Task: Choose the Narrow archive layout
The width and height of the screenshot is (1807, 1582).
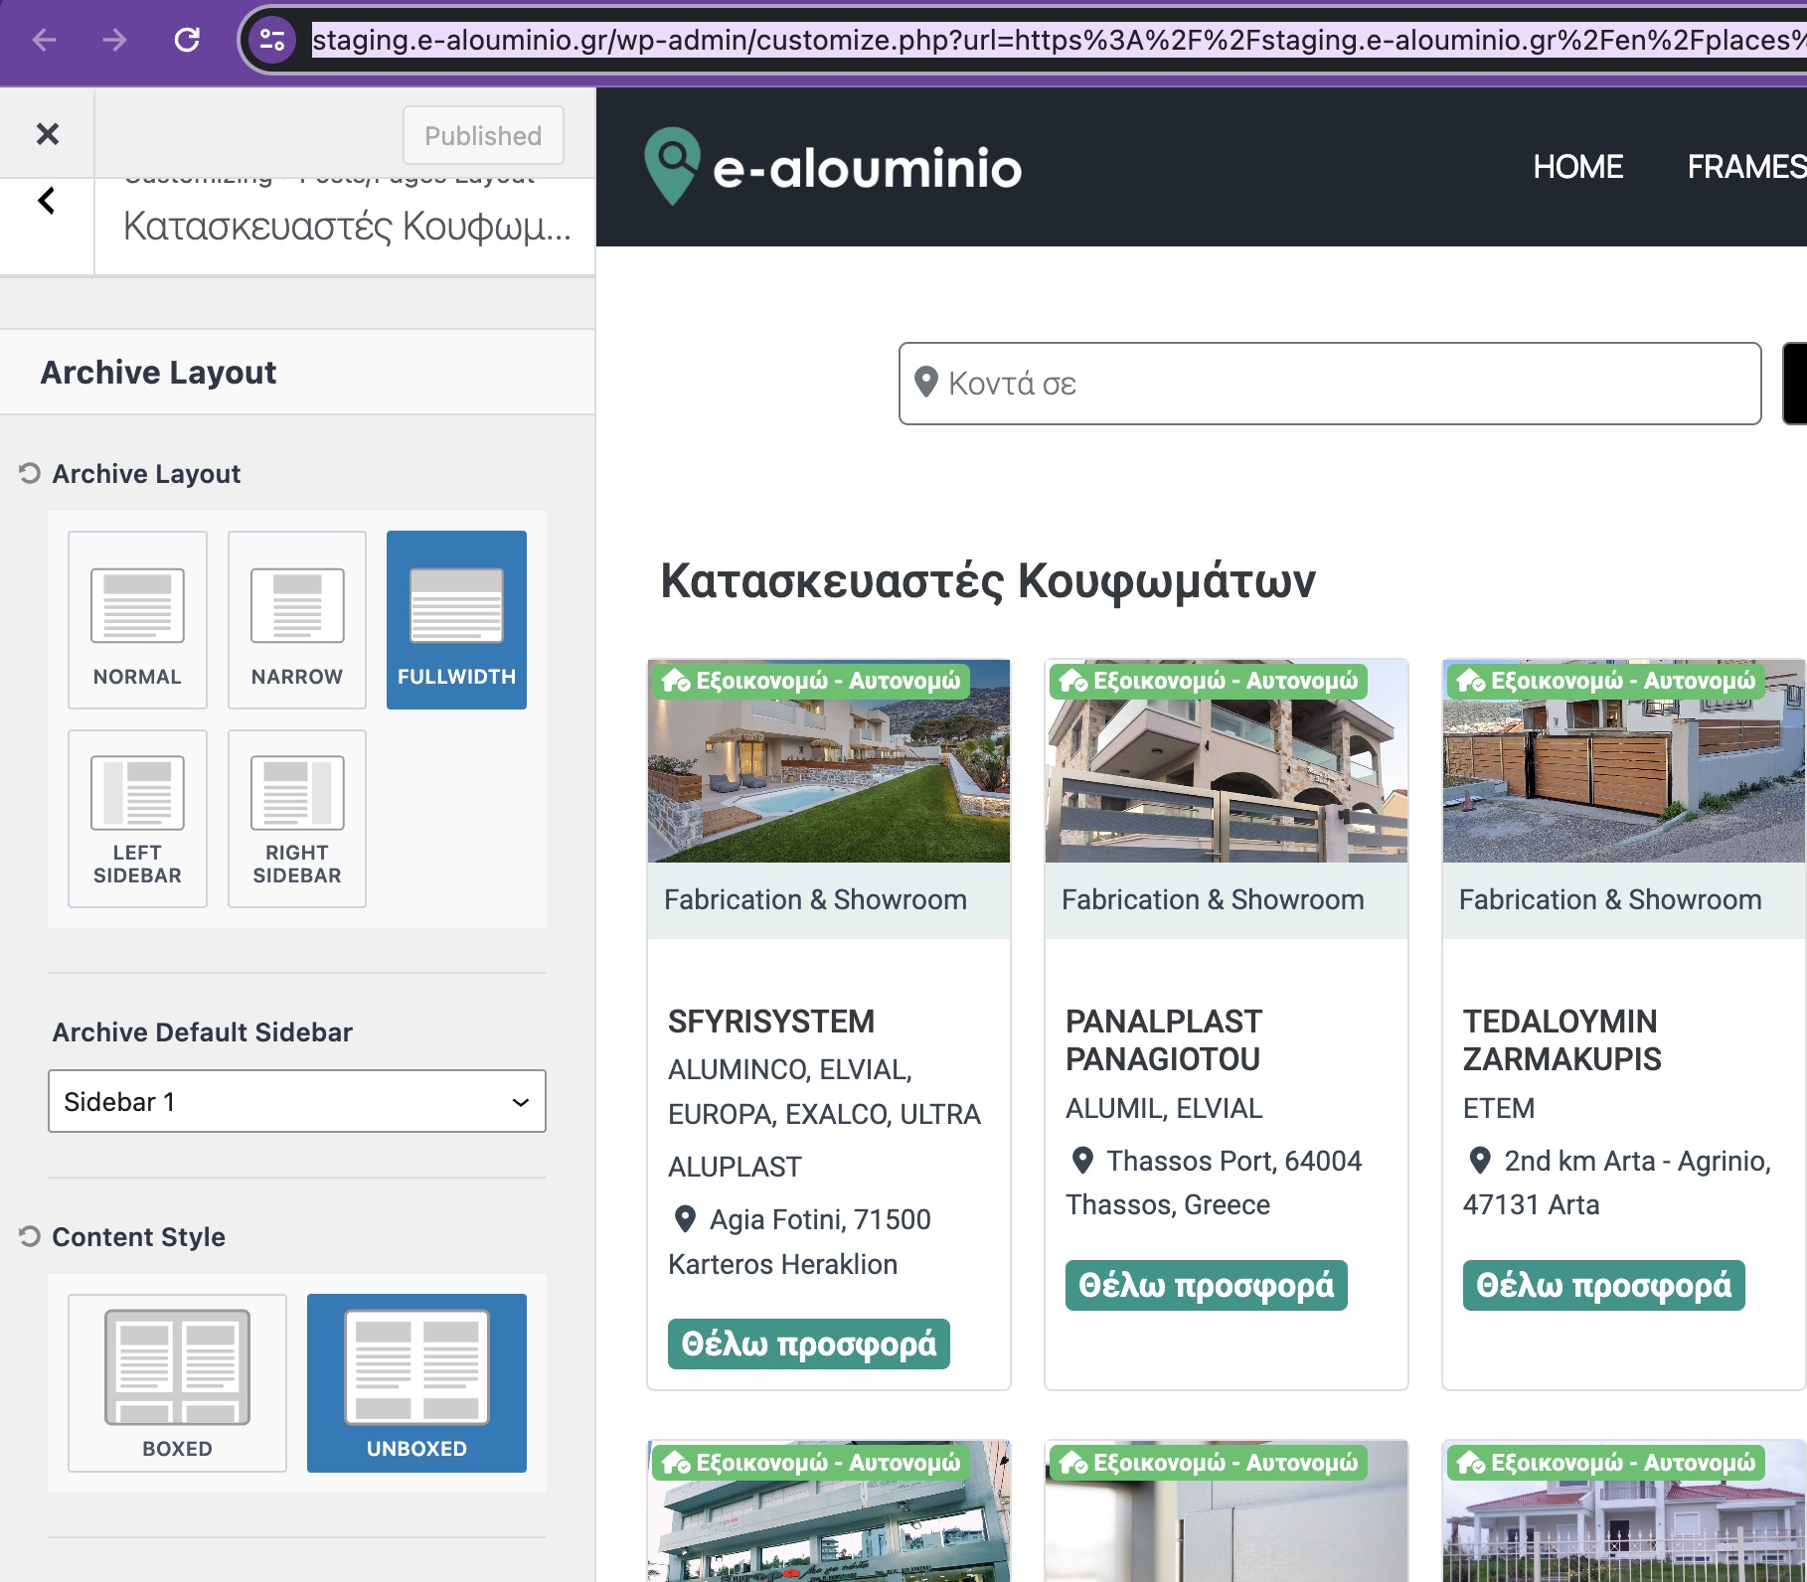Action: tap(297, 620)
